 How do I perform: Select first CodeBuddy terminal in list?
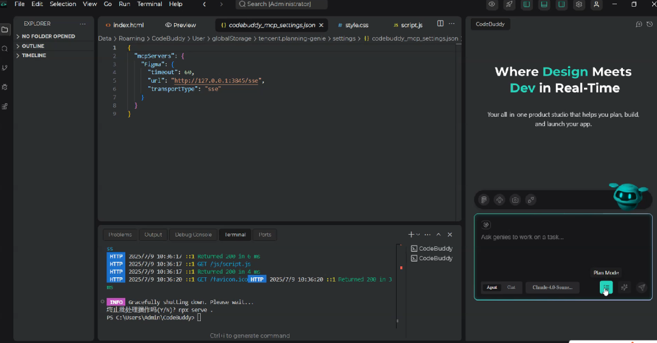click(x=431, y=248)
